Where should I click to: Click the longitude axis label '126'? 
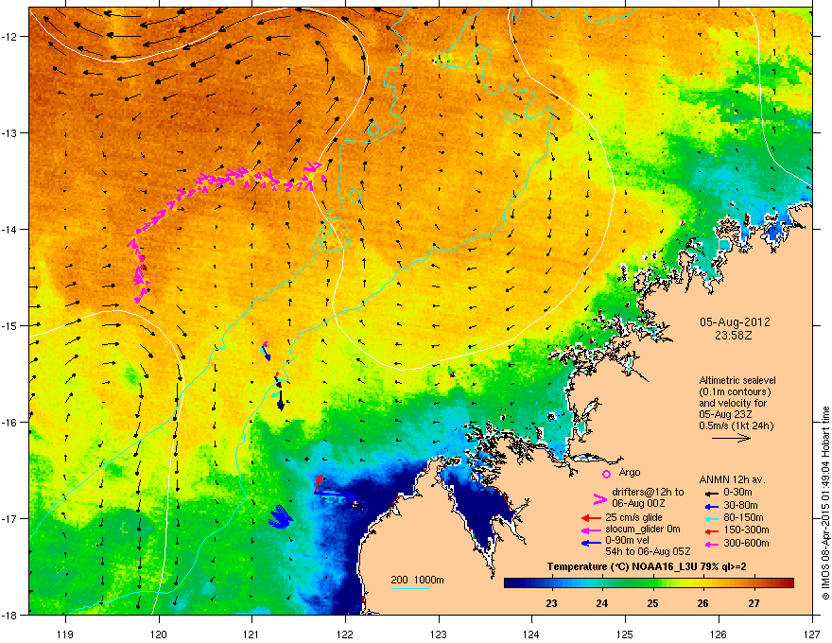(719, 634)
